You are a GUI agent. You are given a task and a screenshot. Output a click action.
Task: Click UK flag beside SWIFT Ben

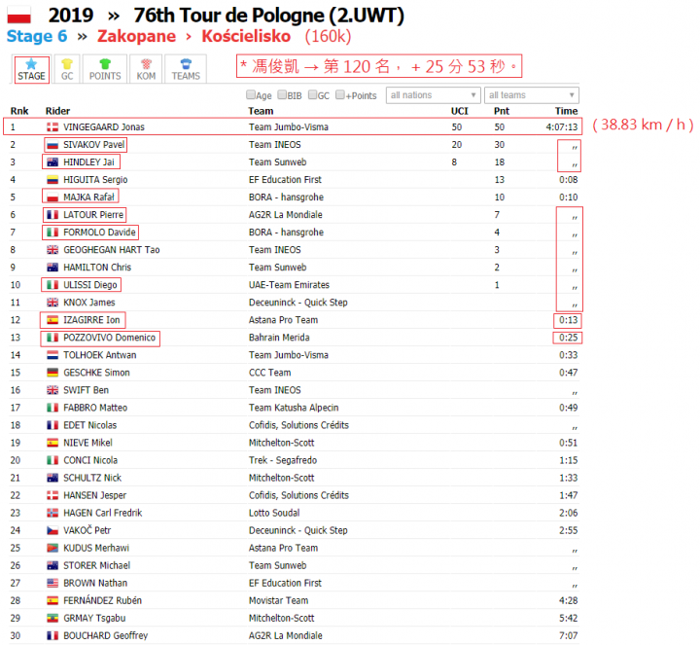[52, 390]
